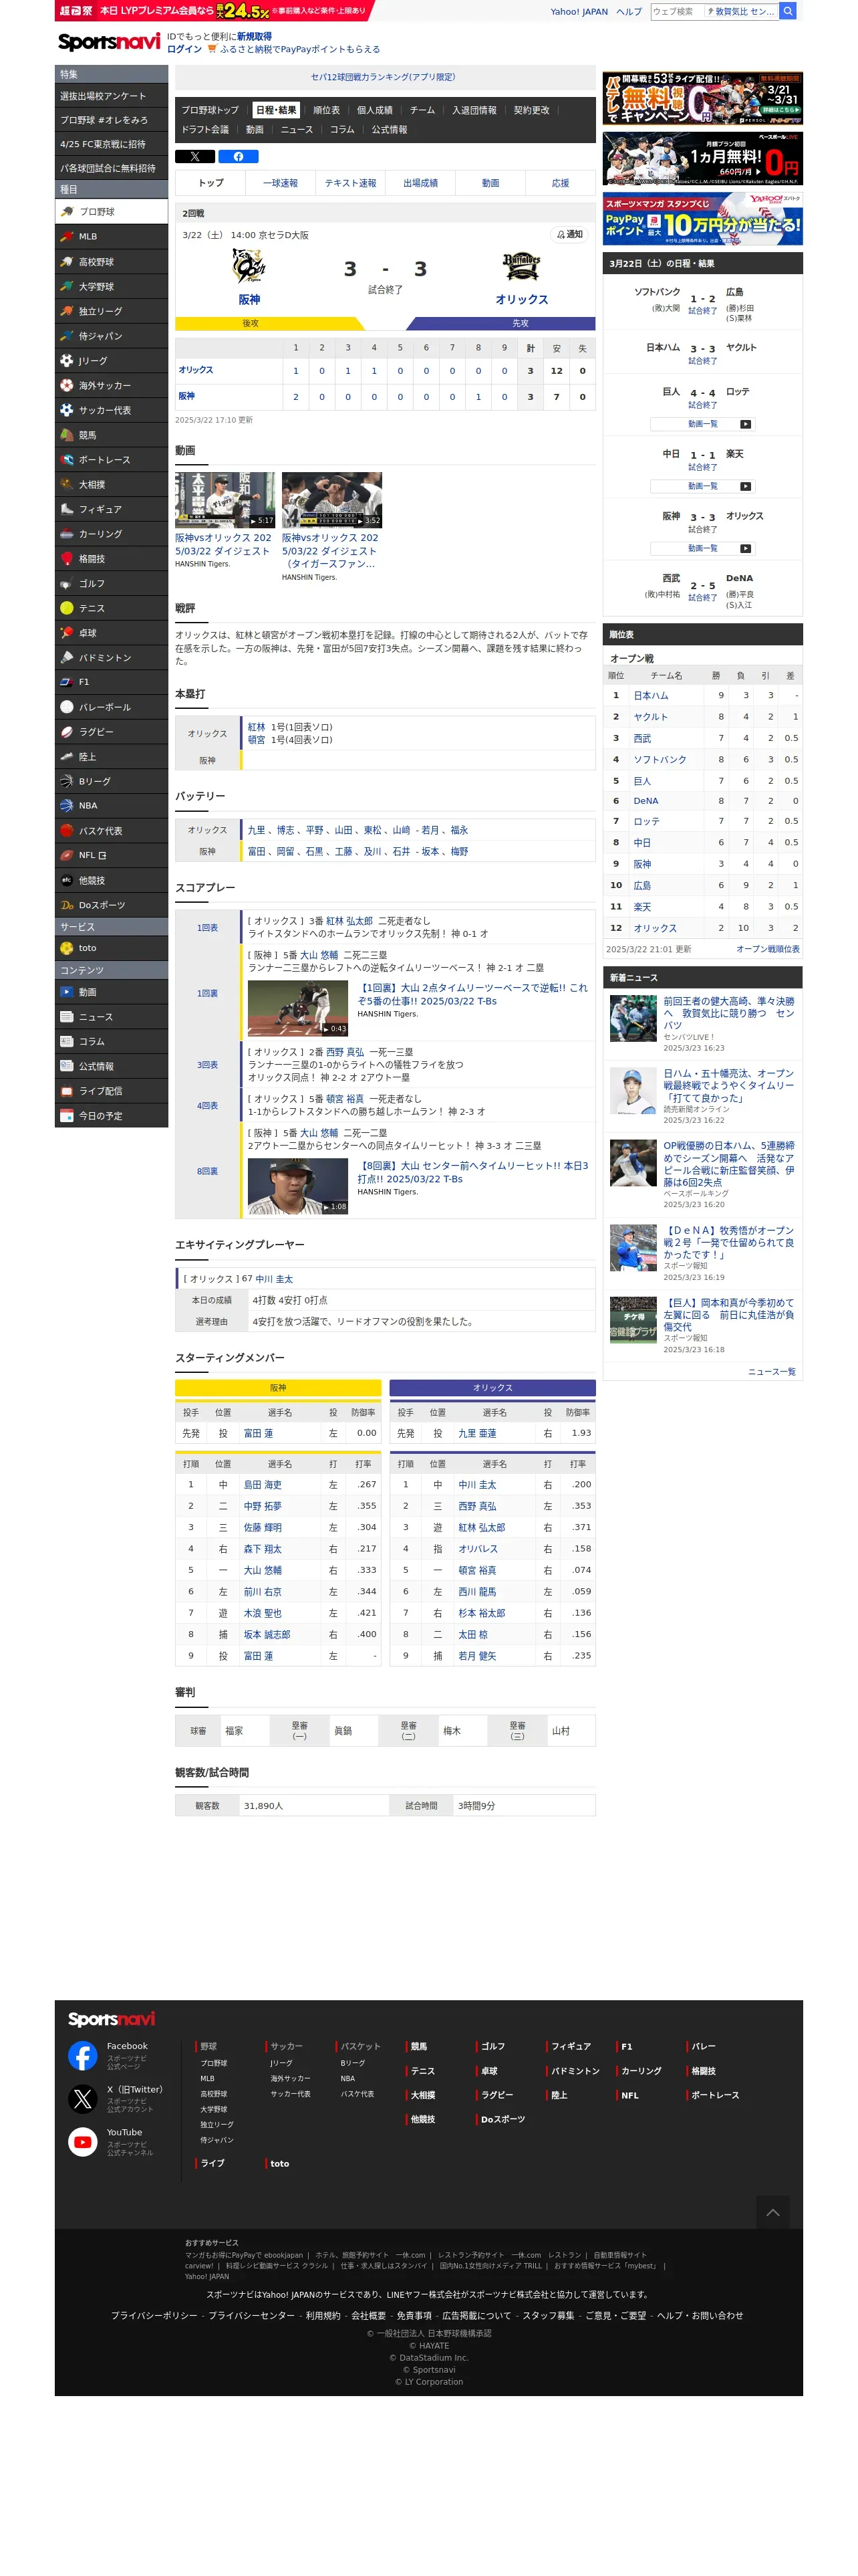Click Yahoo! JAPAN header link
The height and width of the screenshot is (2576, 858).
[578, 12]
